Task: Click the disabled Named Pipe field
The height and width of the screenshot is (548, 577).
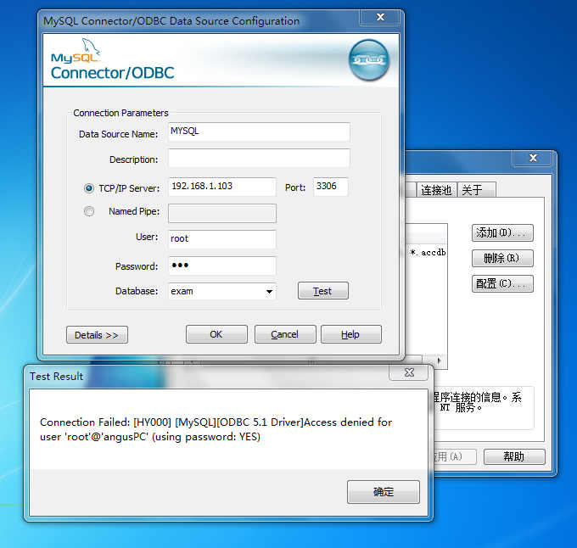Action: coord(222,213)
